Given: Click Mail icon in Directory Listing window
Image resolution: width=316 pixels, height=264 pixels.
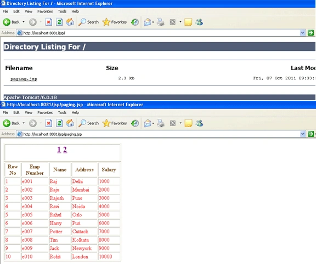Looking at the screenshot, I should click(x=148, y=22).
